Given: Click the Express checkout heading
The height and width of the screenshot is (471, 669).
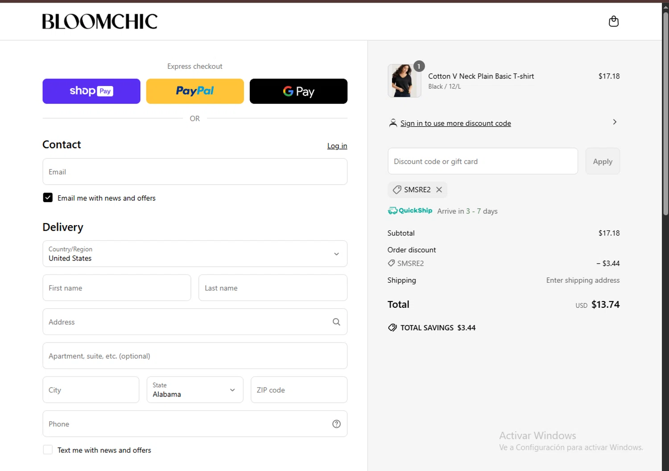Looking at the screenshot, I should (x=195, y=66).
